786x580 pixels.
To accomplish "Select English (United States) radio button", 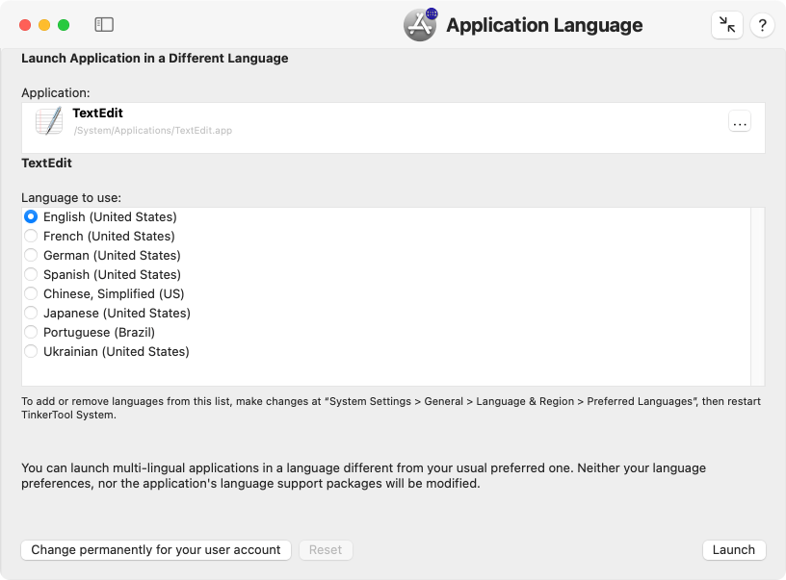I will click(x=31, y=216).
